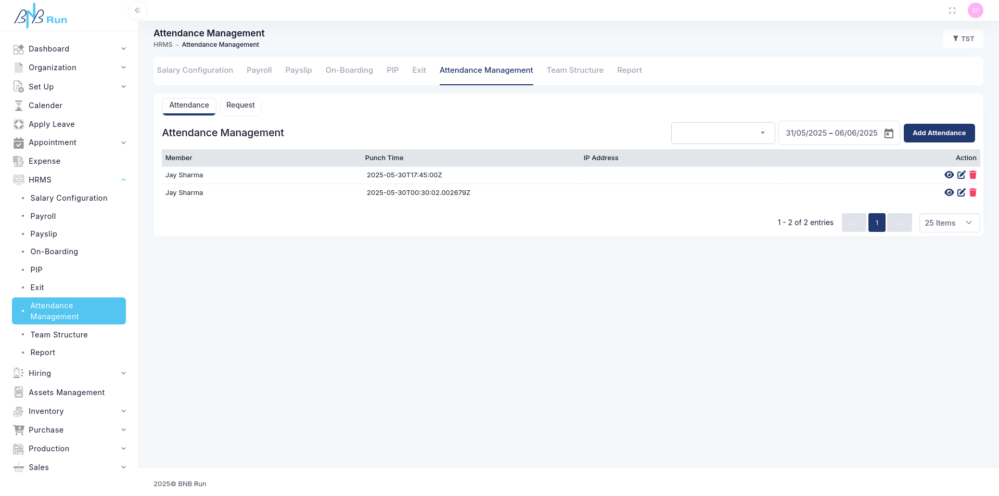Edit the second attendance entry
The height and width of the screenshot is (496, 999).
click(x=961, y=193)
